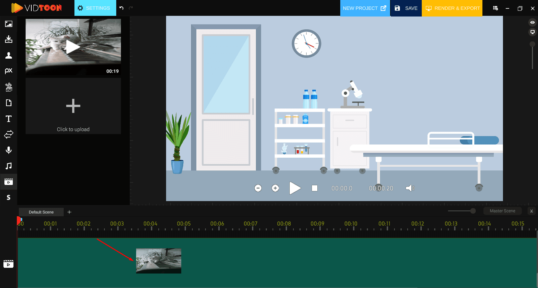
Task: Open the project list icon
Action: point(496,8)
